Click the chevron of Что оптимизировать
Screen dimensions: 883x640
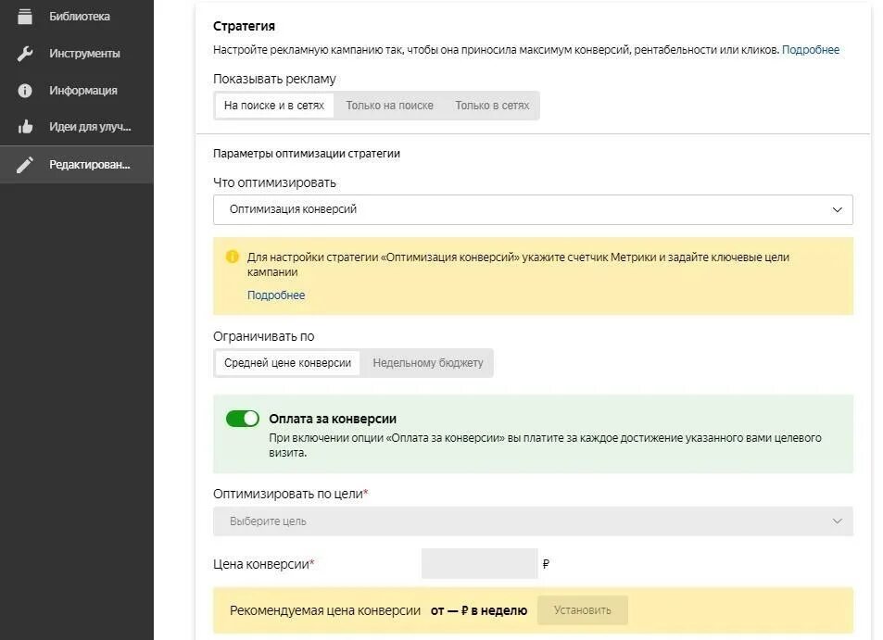(838, 209)
